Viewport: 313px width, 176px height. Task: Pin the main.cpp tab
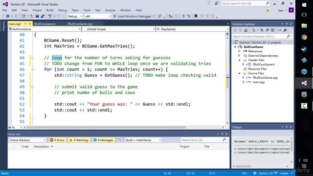click(x=25, y=24)
